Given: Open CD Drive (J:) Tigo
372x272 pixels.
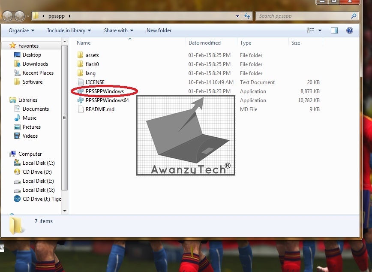Looking at the screenshot, I should click(x=42, y=199).
